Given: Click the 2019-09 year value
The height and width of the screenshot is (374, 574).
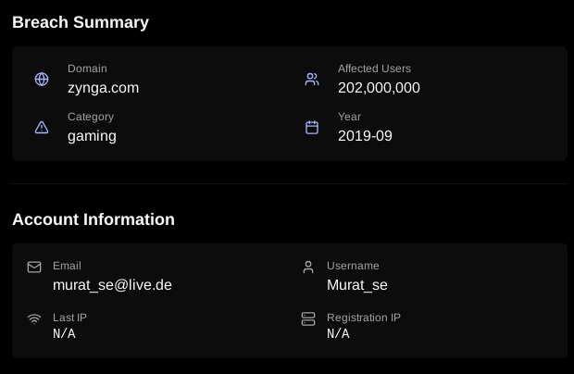Looking at the screenshot, I should (x=365, y=136).
